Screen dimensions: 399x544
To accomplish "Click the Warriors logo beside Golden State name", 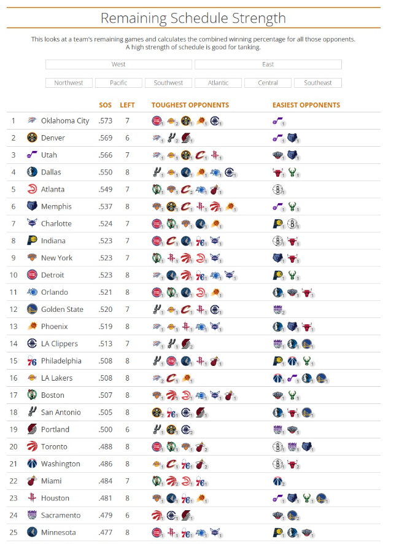I will [32, 310].
